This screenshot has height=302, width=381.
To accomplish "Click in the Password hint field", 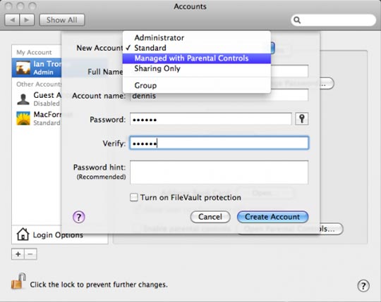I will click(219, 172).
